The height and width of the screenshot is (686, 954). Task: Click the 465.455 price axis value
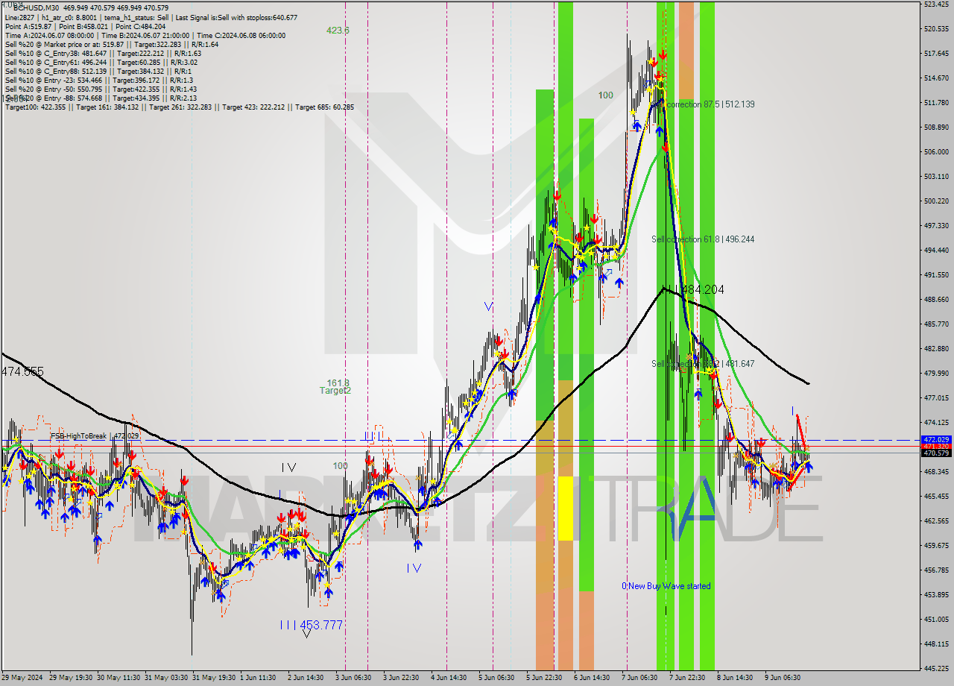coord(936,497)
